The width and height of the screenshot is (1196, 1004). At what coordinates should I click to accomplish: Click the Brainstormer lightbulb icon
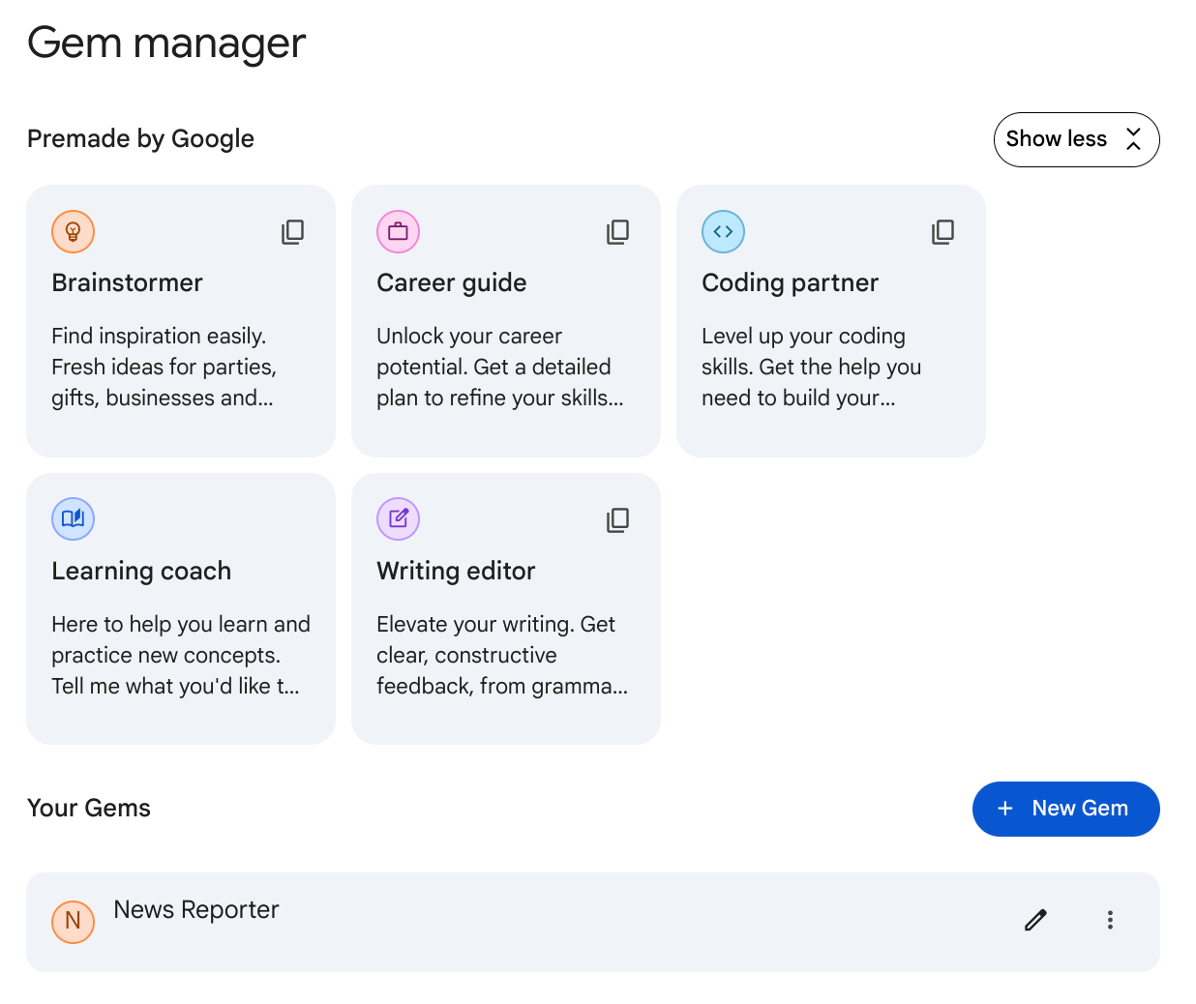pos(73,231)
